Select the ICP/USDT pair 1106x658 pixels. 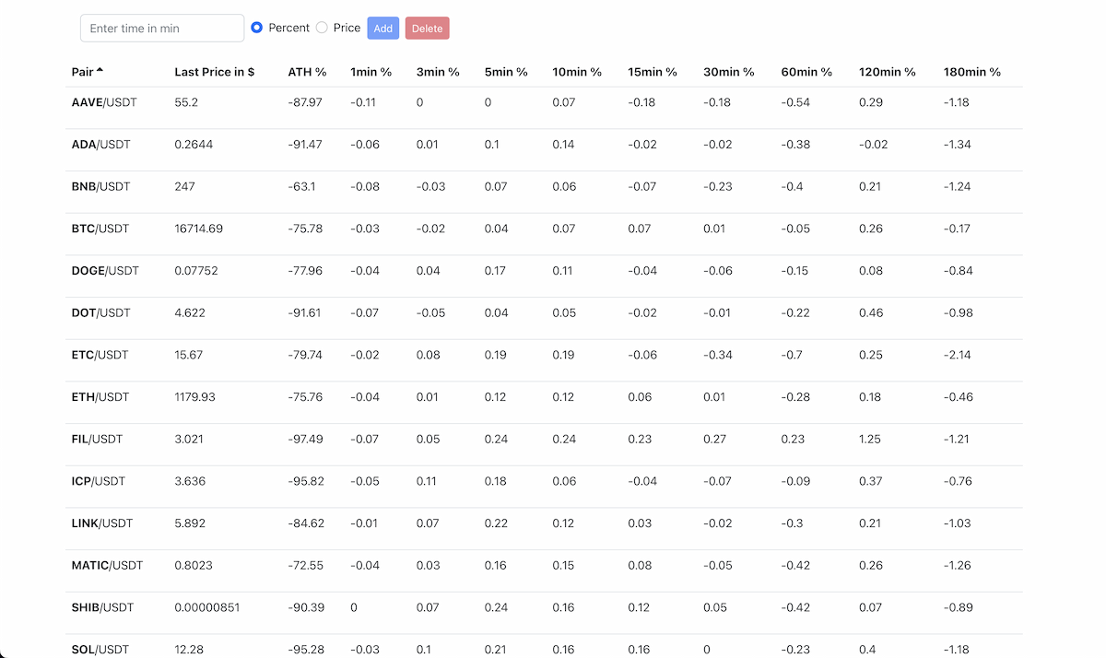99,481
